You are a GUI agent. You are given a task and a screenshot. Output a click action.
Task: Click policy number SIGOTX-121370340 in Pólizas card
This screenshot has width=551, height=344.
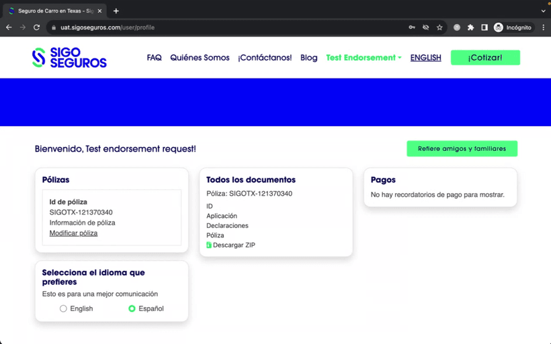point(81,212)
